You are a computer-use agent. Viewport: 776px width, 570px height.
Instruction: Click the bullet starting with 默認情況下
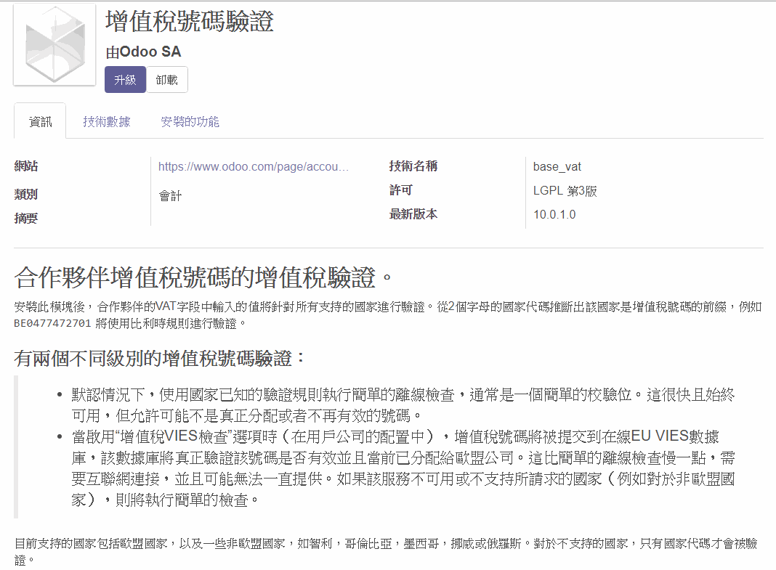pos(403,405)
